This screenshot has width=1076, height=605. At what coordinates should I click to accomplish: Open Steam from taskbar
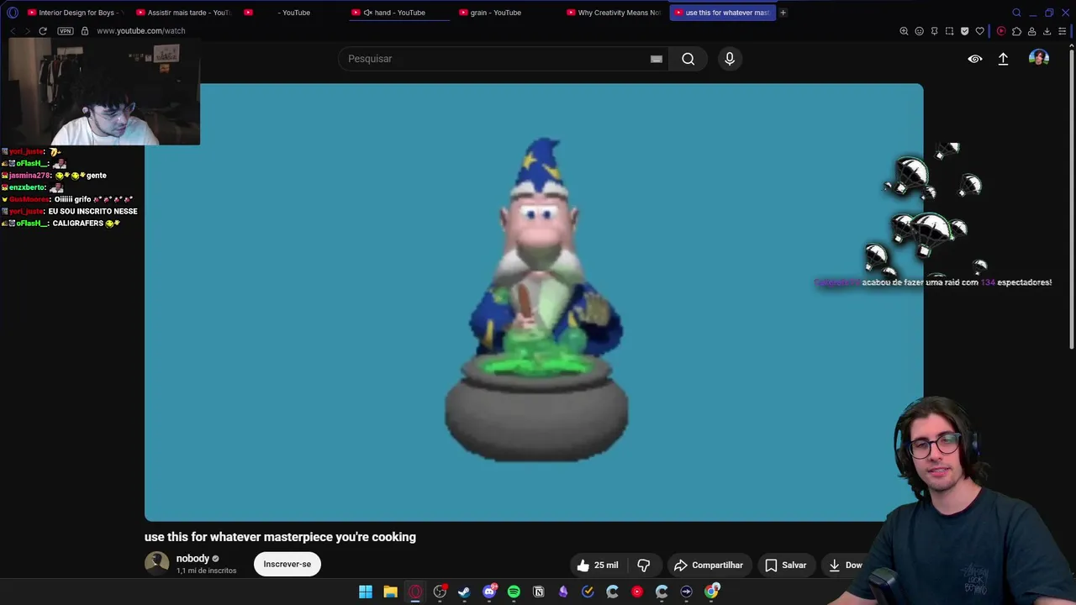click(x=464, y=592)
